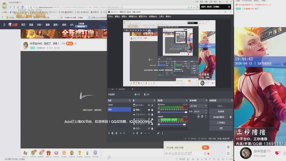This screenshot has width=286, height=161.
Task: Toggle lock on 窗口采集 6 source
Action: tap(152, 105)
